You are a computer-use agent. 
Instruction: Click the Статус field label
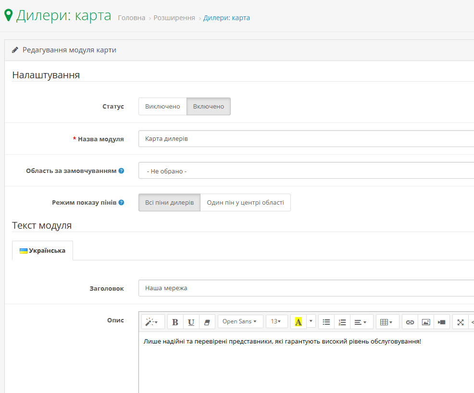point(113,106)
